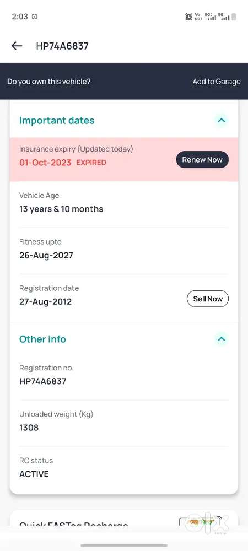Tap the VoNR network status icon
The image size is (248, 551).
coord(198,17)
